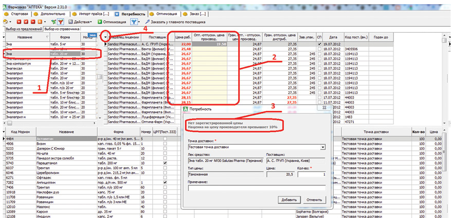The image size is (451, 218).
Task: Open column chooser arrow before Владелец лицензии
Action: (x=105, y=37)
